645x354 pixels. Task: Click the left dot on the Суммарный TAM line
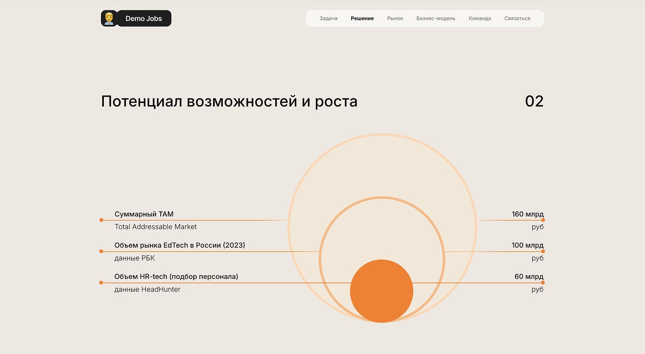point(101,220)
